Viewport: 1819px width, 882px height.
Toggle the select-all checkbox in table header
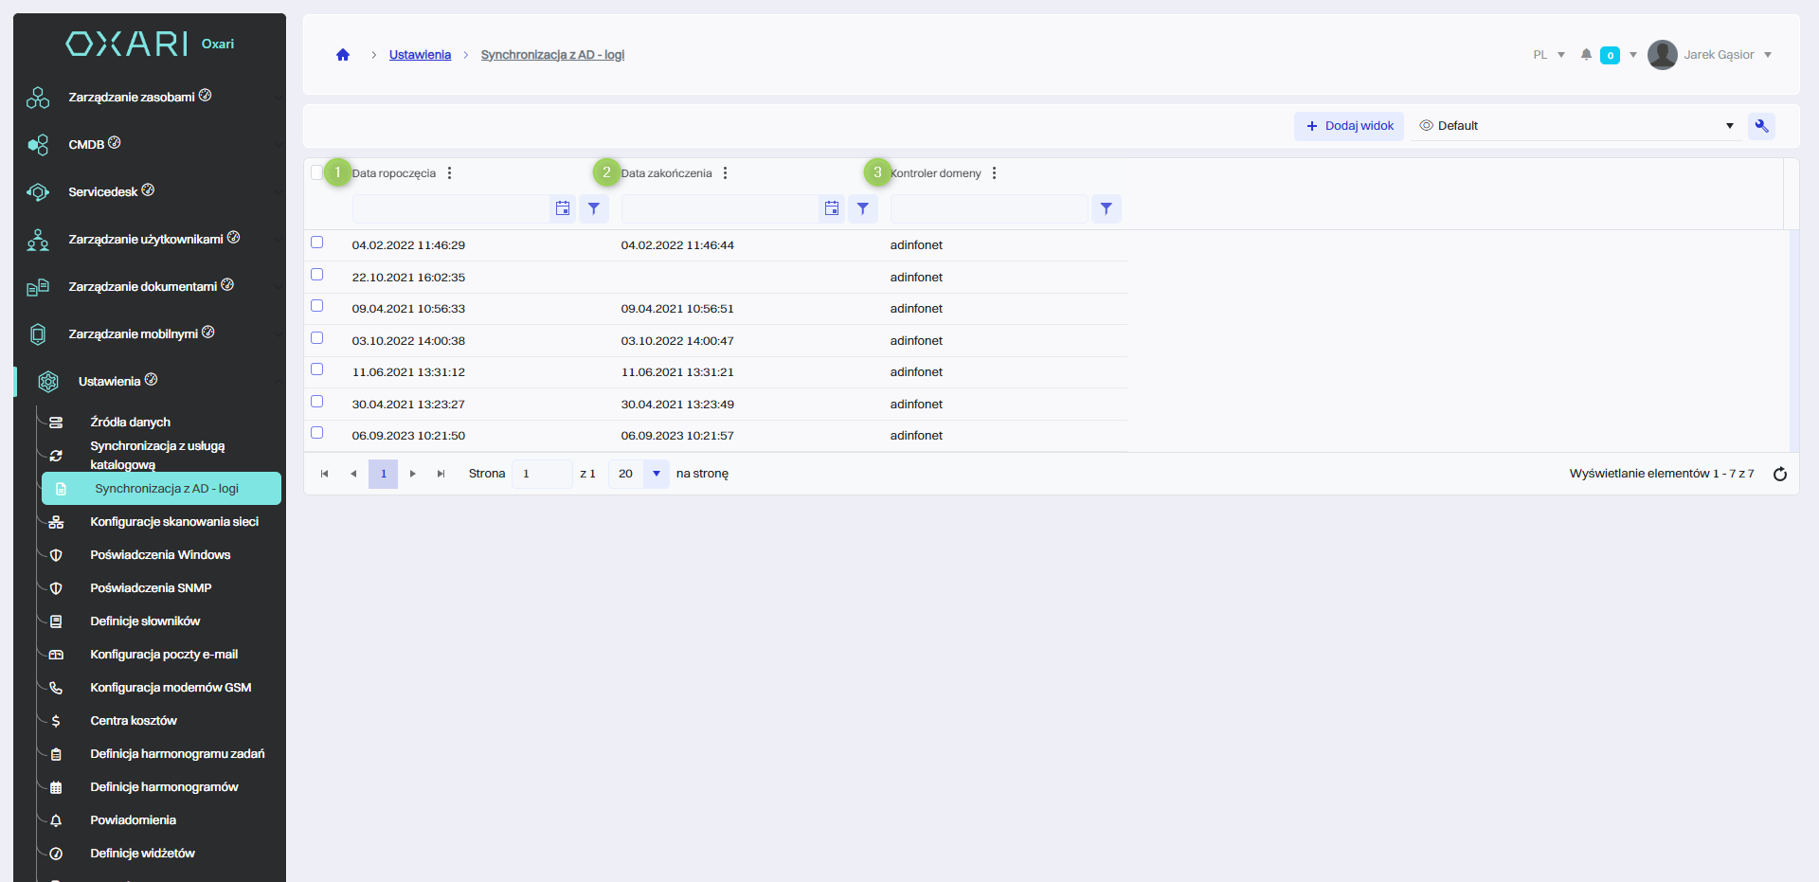[317, 172]
